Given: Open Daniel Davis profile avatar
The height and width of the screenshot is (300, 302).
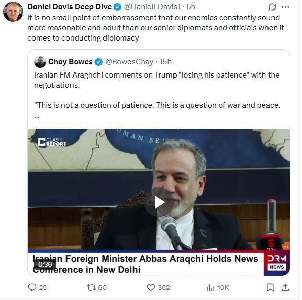Looking at the screenshot, I should 13,12.
